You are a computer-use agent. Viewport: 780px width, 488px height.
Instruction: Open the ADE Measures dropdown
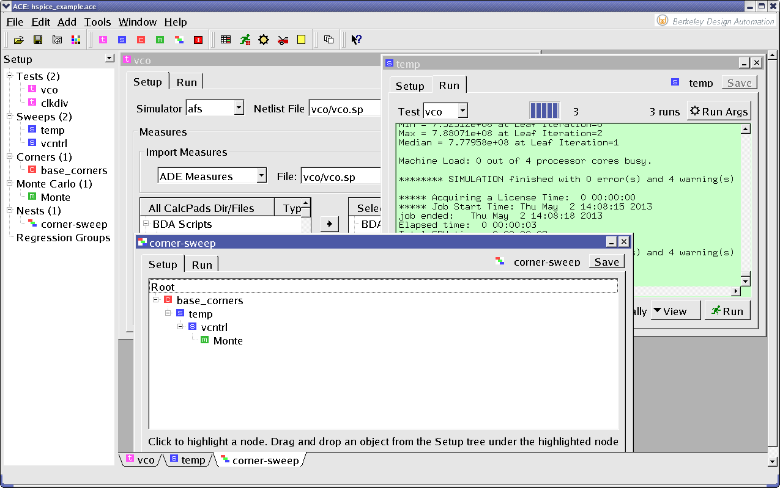[x=261, y=176]
